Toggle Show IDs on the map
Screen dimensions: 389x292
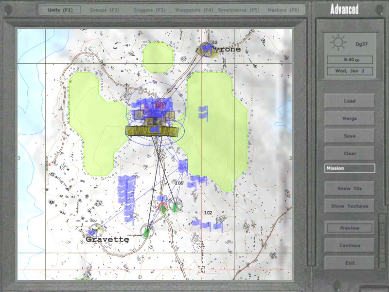[x=350, y=188]
